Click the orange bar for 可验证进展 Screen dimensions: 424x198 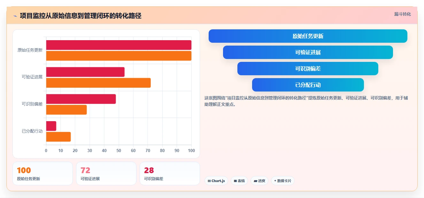98,83
